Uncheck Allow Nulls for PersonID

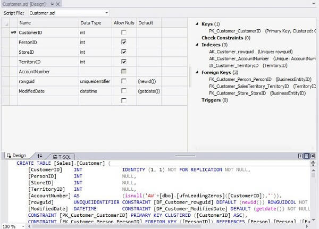pos(123,42)
